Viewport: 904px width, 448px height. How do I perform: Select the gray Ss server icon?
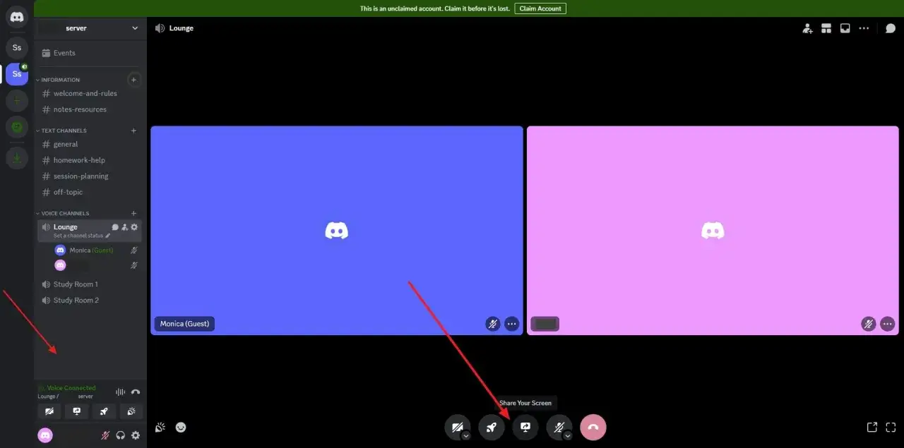tap(17, 47)
